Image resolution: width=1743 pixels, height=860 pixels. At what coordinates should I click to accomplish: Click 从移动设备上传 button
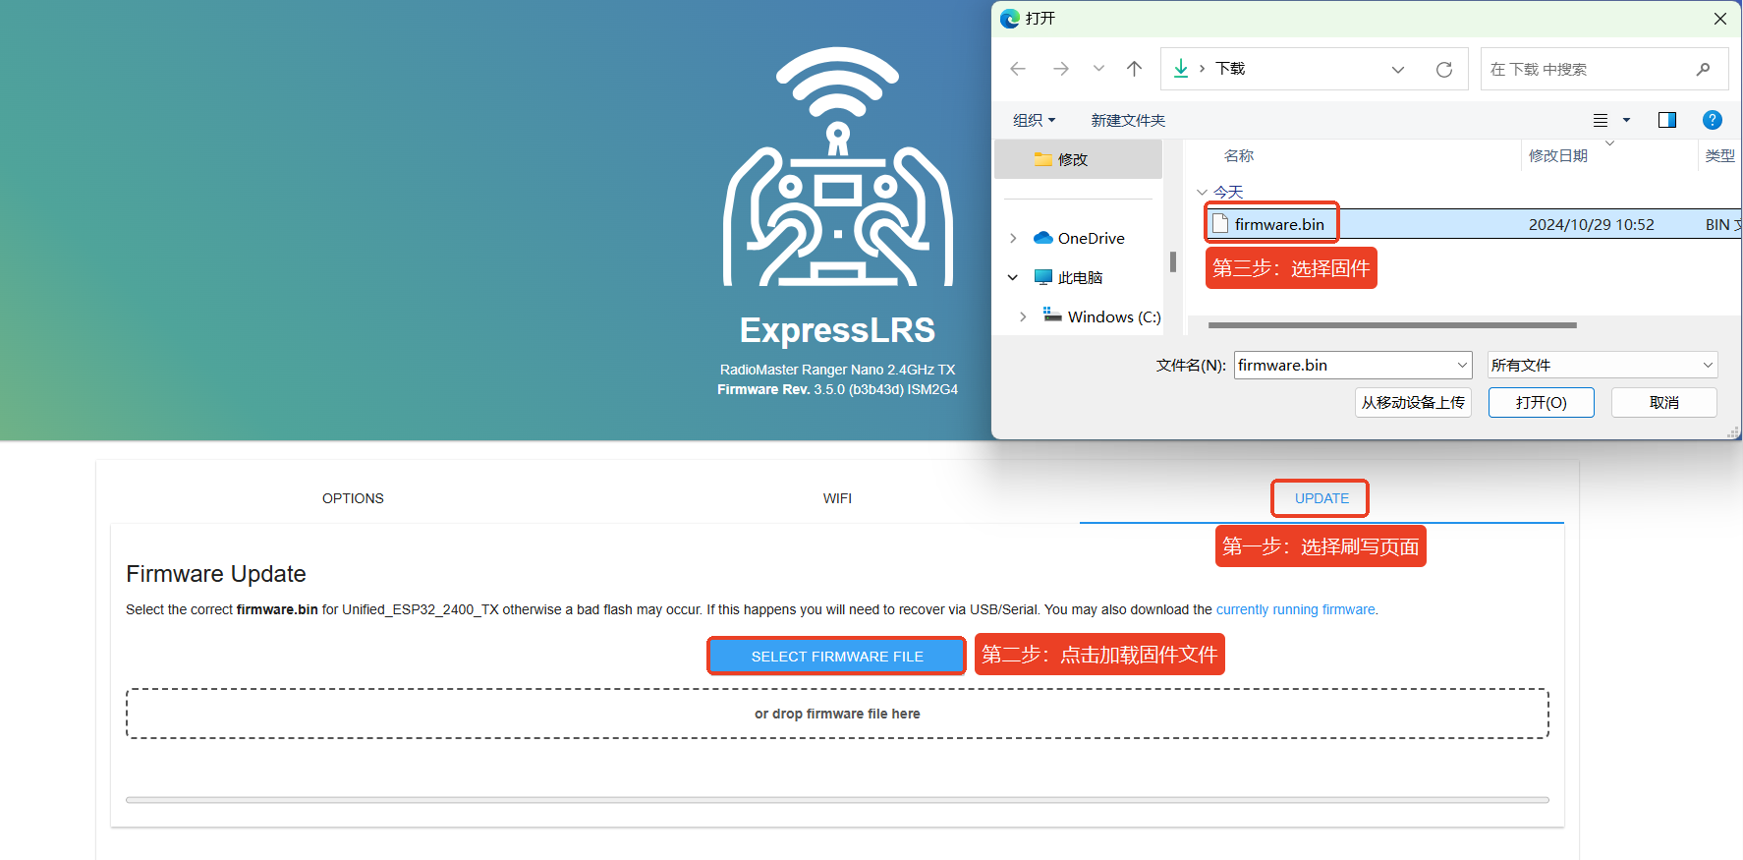point(1413,402)
